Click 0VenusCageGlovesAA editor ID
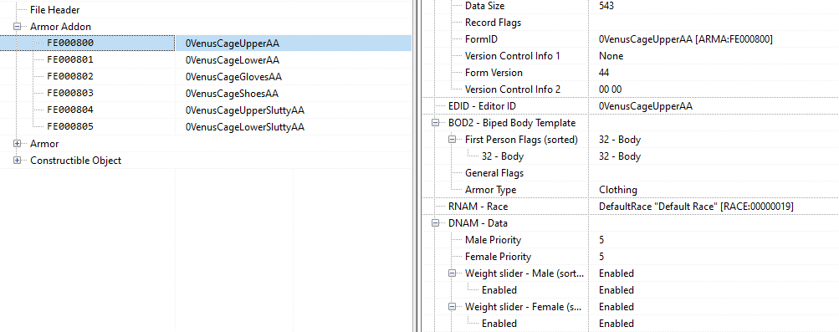 [233, 76]
